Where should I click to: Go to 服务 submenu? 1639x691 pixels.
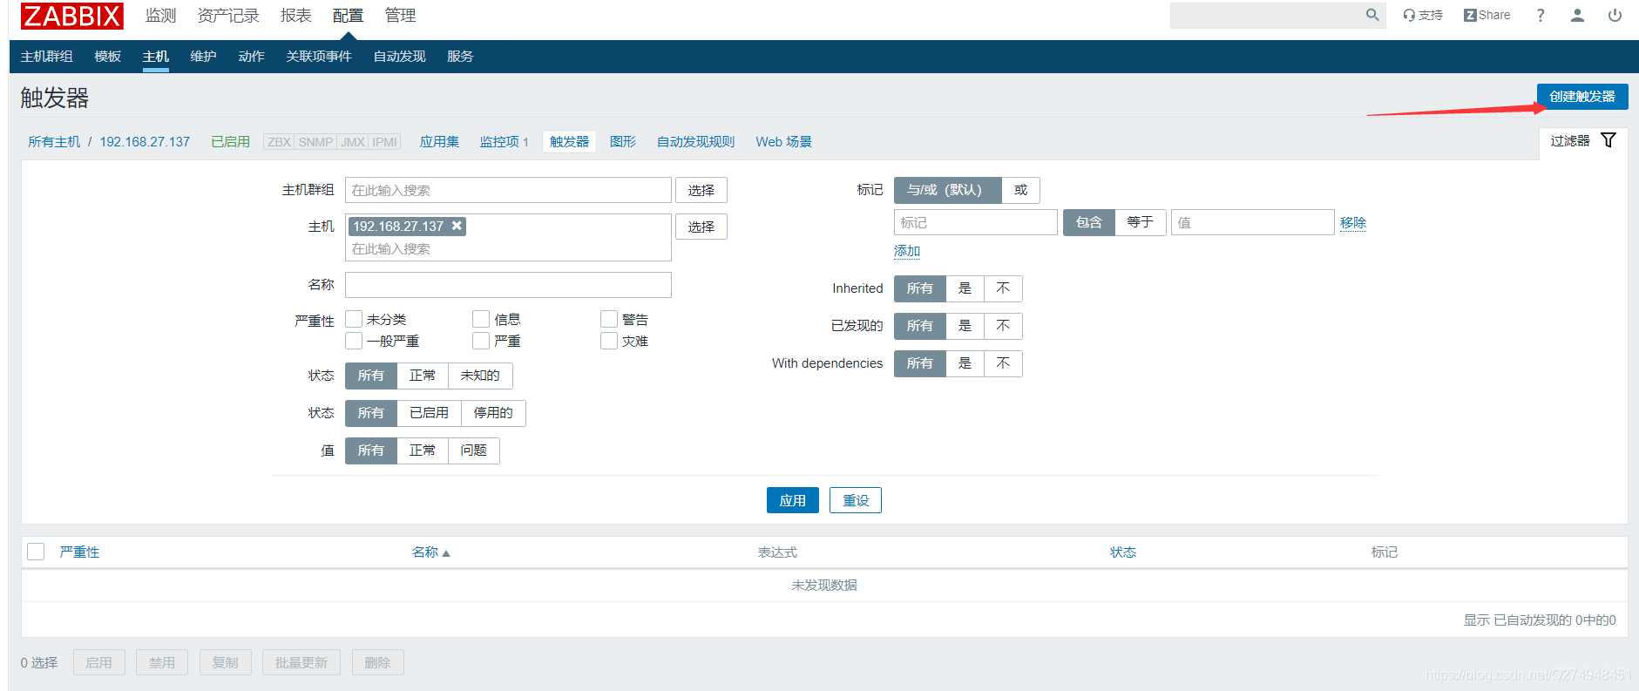460,57
